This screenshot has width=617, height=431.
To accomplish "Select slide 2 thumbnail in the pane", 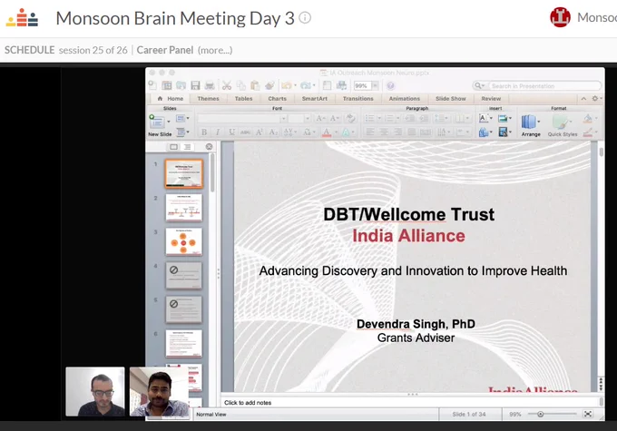I will pyautogui.click(x=184, y=208).
